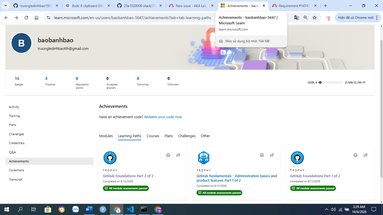Share the Administration basics and product features trophy

[272, 155]
